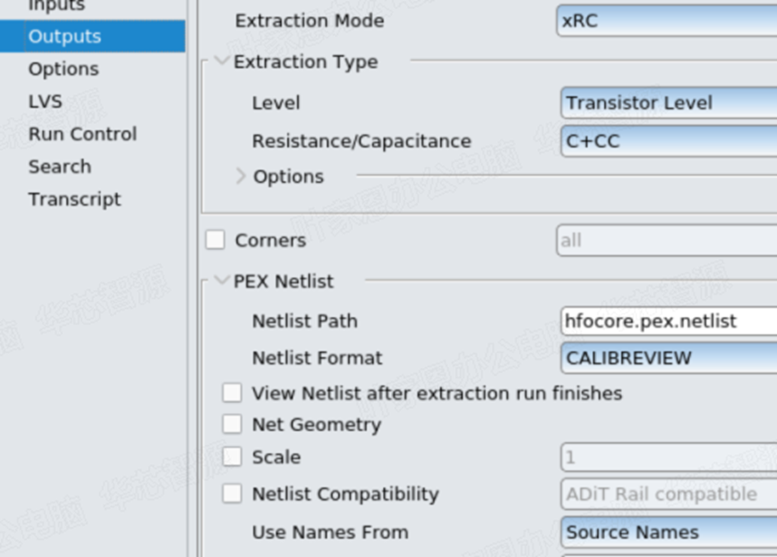
Task: Go to the LVS sidebar item
Action: pos(45,101)
